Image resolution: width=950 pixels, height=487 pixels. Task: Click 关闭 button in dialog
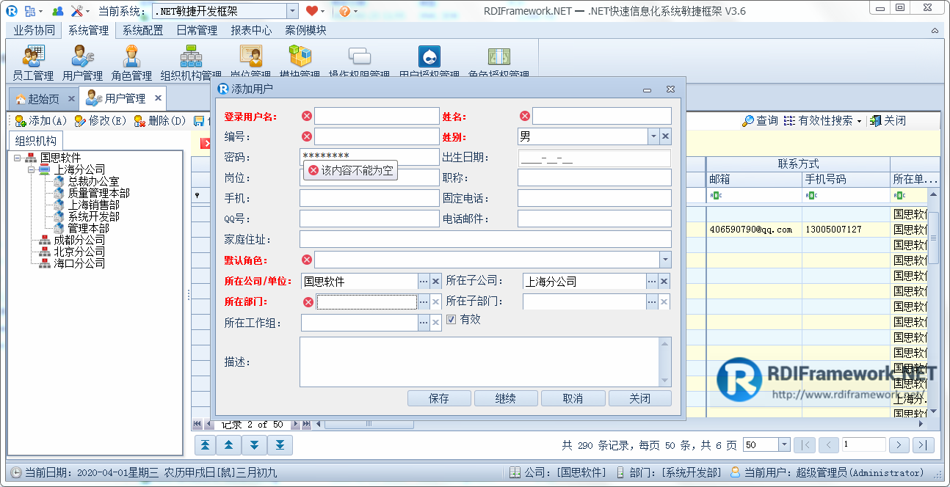[639, 398]
